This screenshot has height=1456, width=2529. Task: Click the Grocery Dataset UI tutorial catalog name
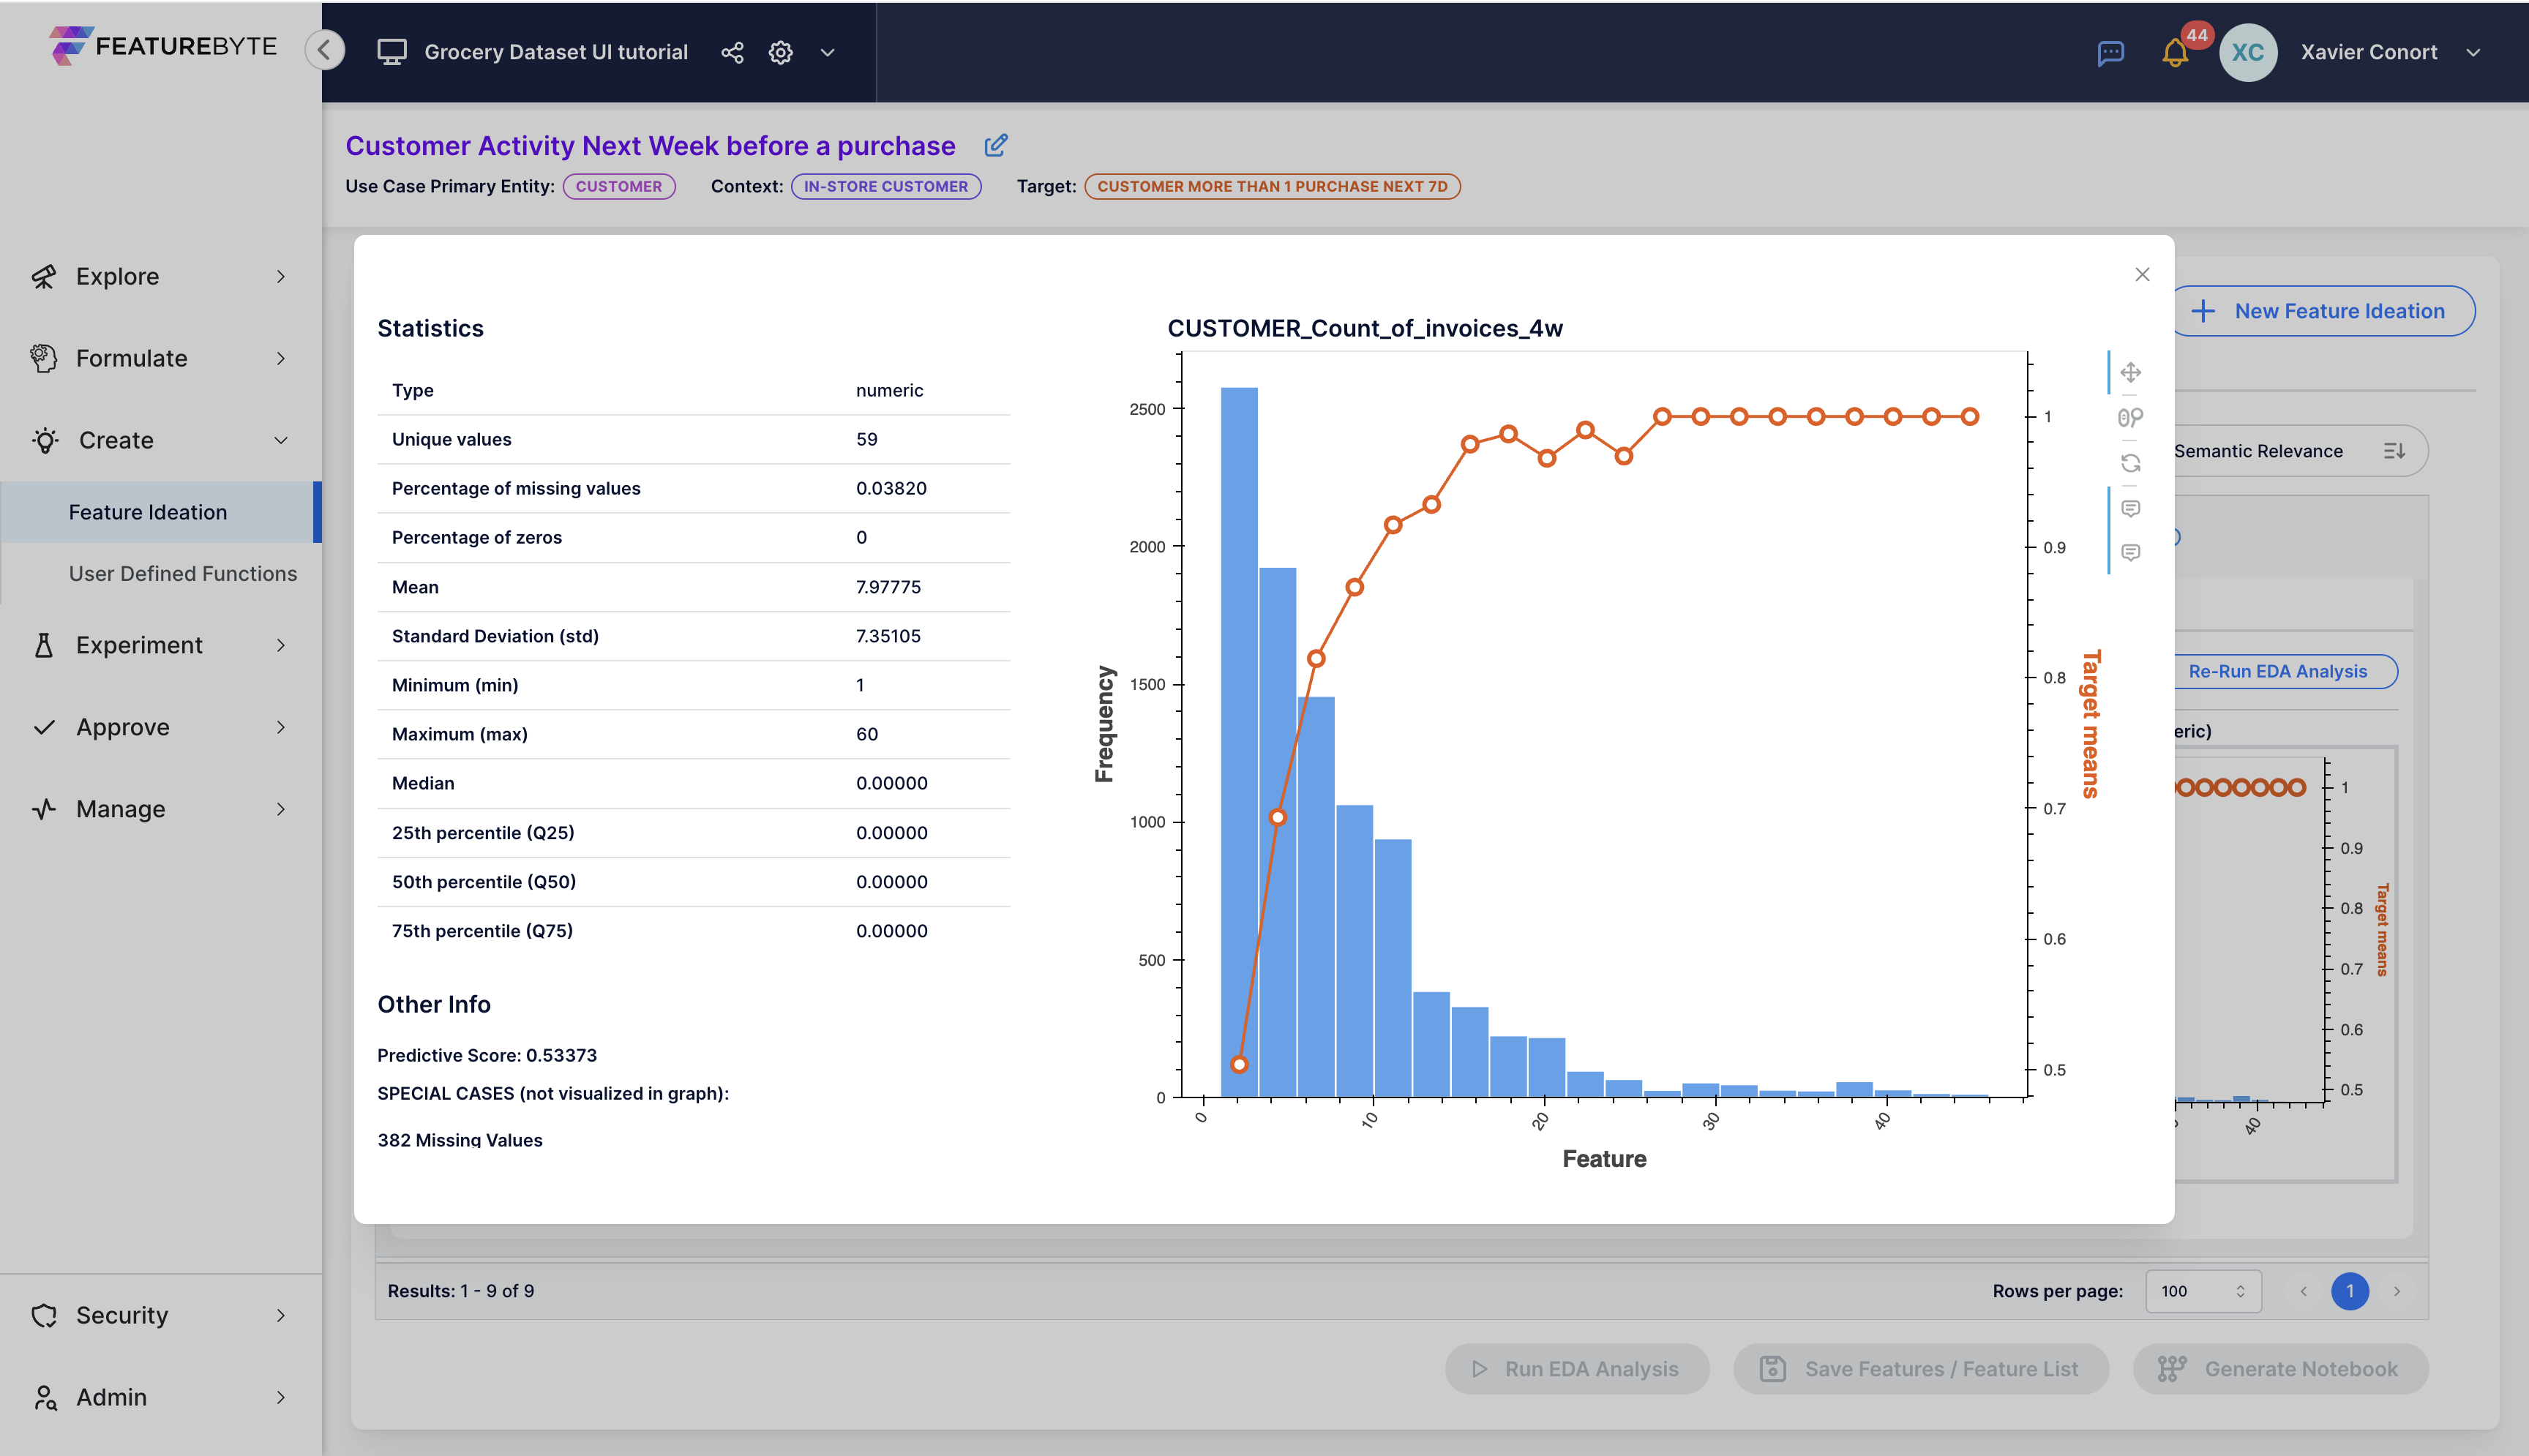[556, 53]
